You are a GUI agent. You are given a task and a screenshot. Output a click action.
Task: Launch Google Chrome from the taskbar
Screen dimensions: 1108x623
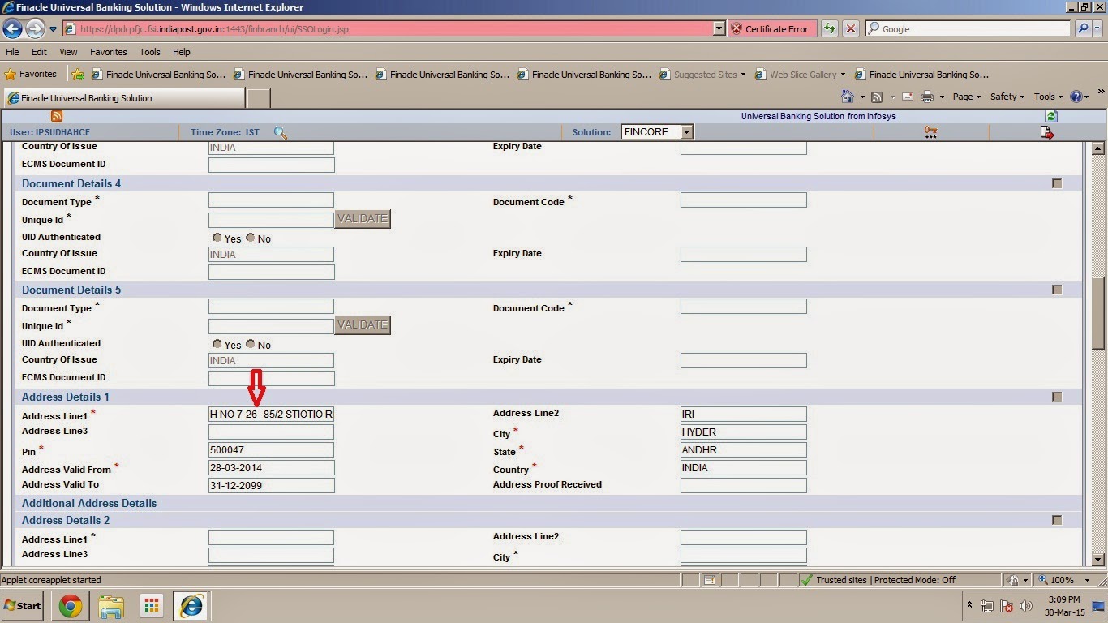point(70,606)
